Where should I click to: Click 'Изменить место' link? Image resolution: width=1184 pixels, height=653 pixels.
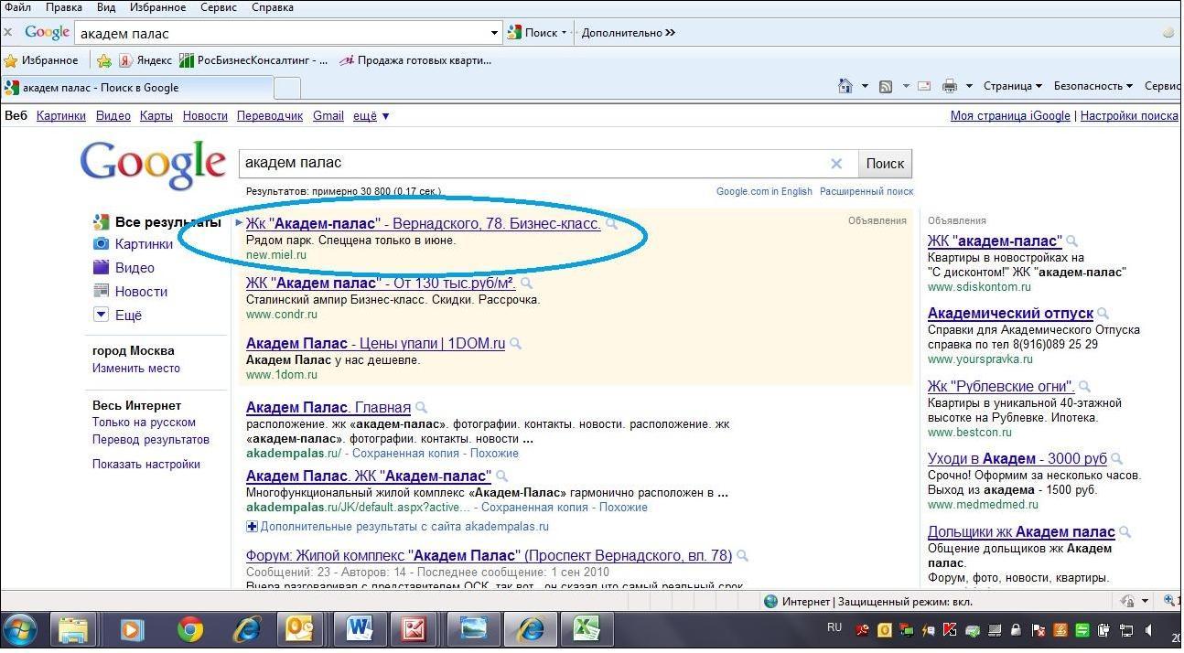point(136,368)
